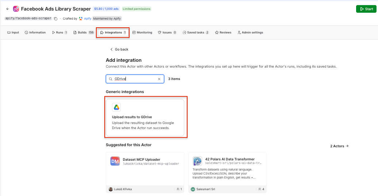Click the 42 Polars AI Data Transformer icon

click(x=197, y=161)
